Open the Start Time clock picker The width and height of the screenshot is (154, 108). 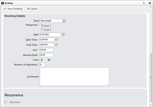56,40
